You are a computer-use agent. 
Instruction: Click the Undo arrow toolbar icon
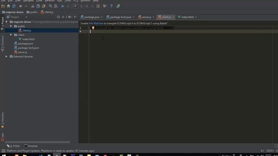tap(20, 6)
